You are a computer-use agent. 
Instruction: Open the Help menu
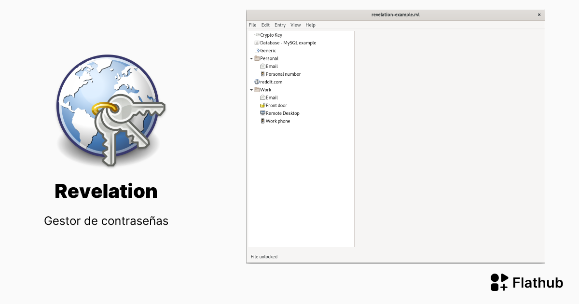(x=310, y=25)
